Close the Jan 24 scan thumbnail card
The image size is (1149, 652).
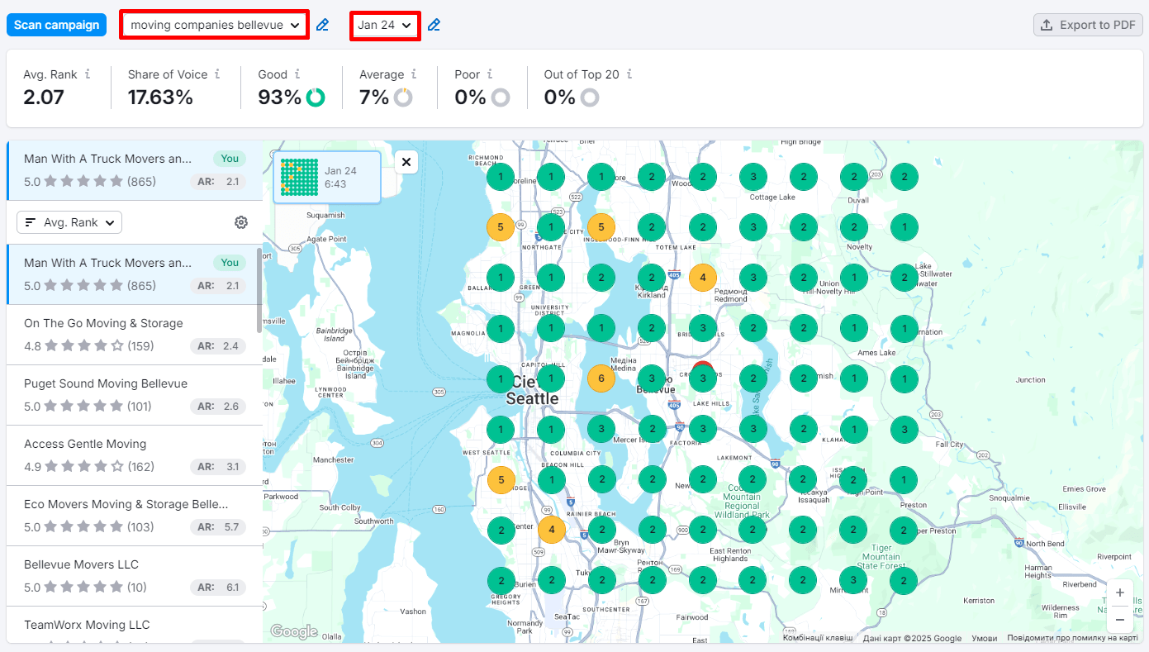pos(406,162)
